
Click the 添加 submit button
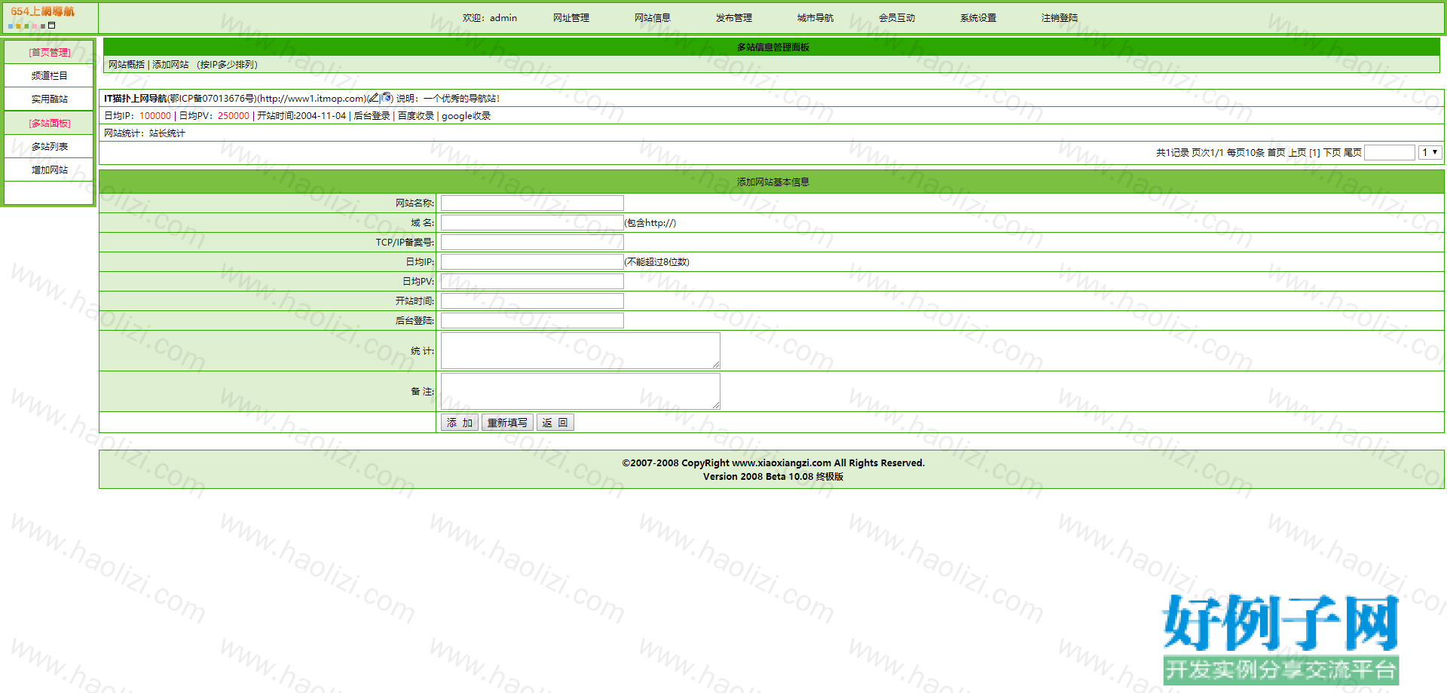click(460, 423)
